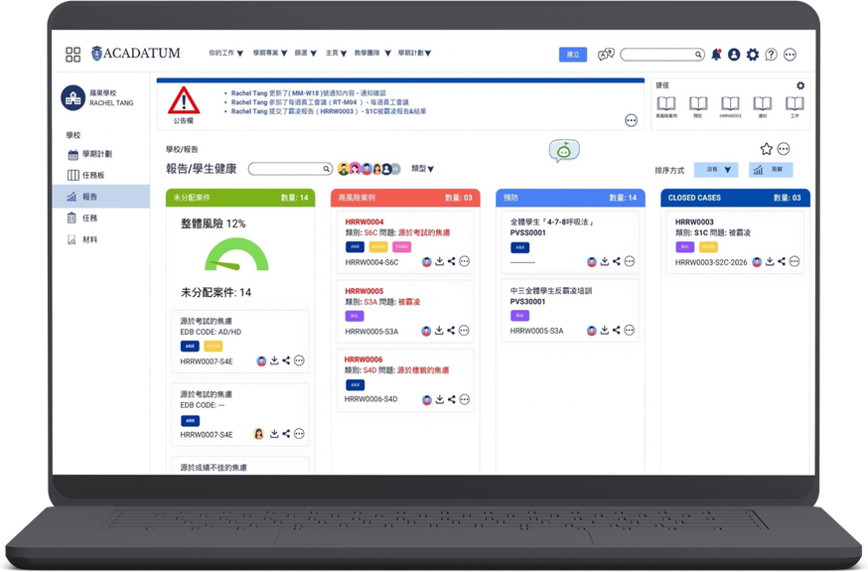Click the red 高風險案例 column header
The width and height of the screenshot is (868, 572).
point(405,198)
